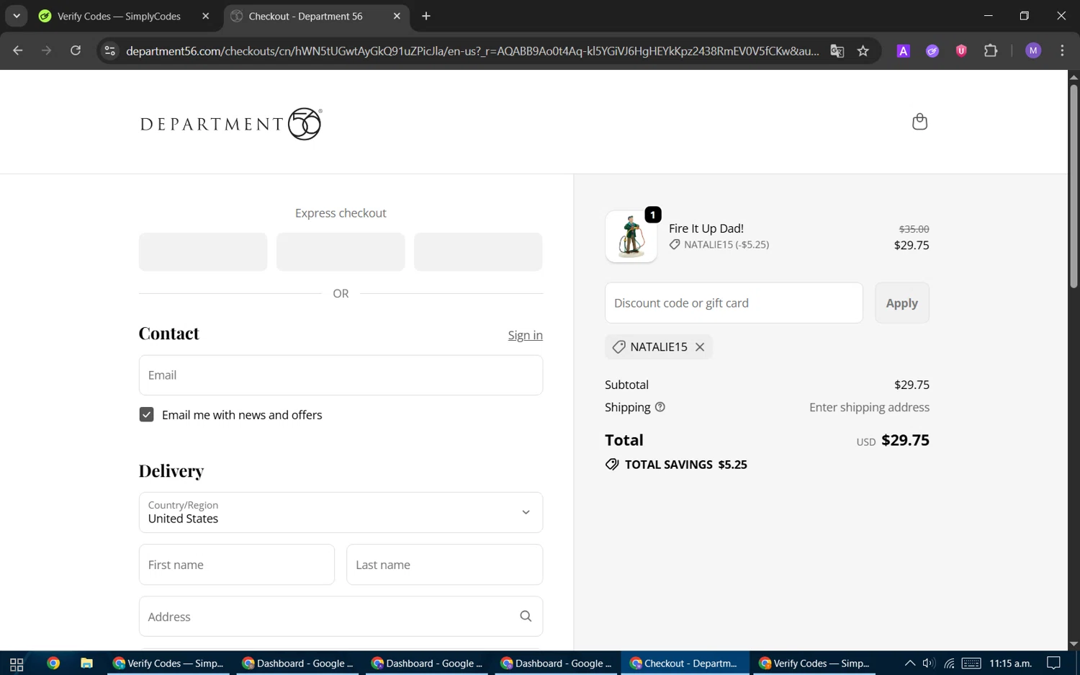This screenshot has width=1080, height=675.
Task: Click the First name field
Action: point(236,565)
